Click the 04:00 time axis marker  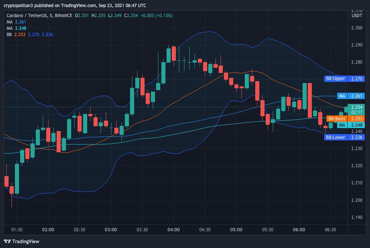point(174,229)
